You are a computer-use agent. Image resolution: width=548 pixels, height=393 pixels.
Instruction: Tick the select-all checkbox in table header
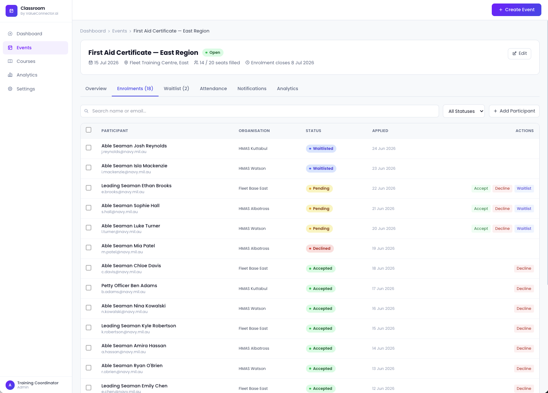(x=89, y=130)
